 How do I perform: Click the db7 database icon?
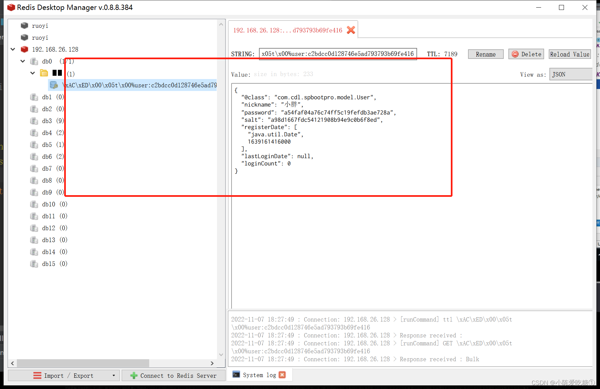tap(34, 168)
